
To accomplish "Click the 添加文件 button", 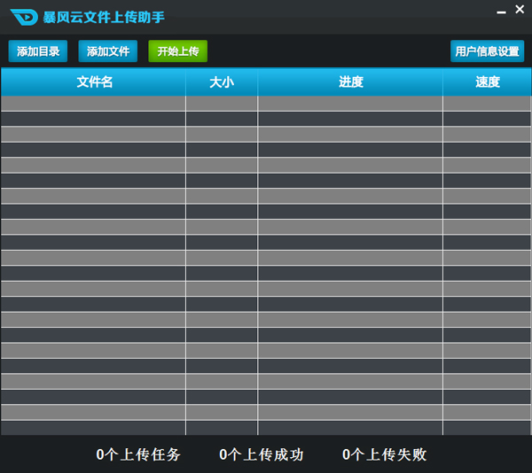I will tap(108, 51).
